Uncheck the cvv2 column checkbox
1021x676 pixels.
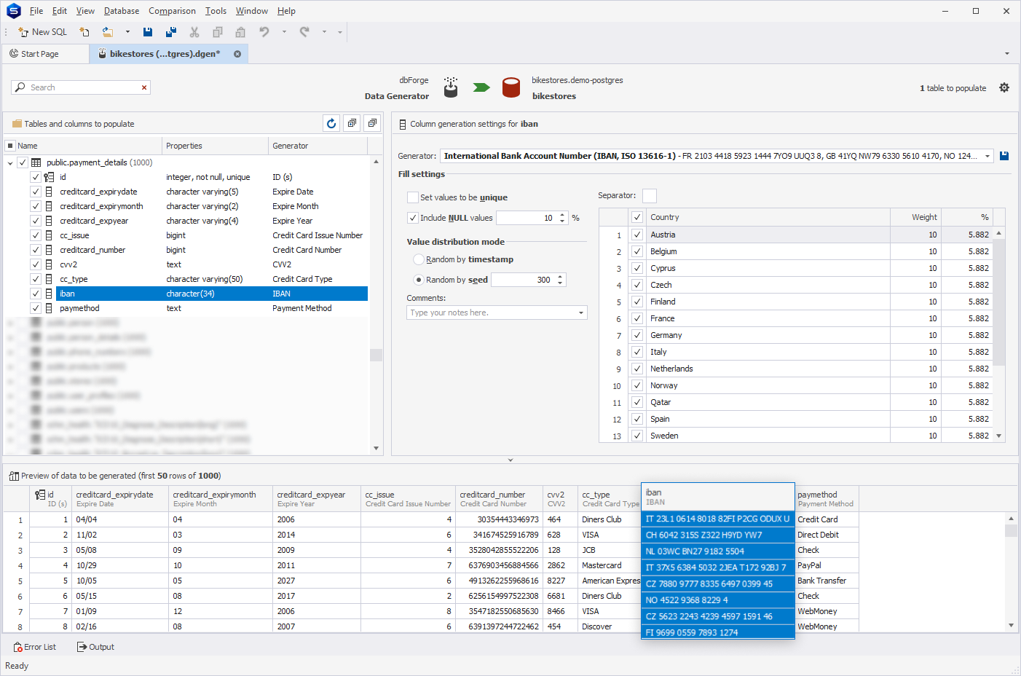pos(35,264)
